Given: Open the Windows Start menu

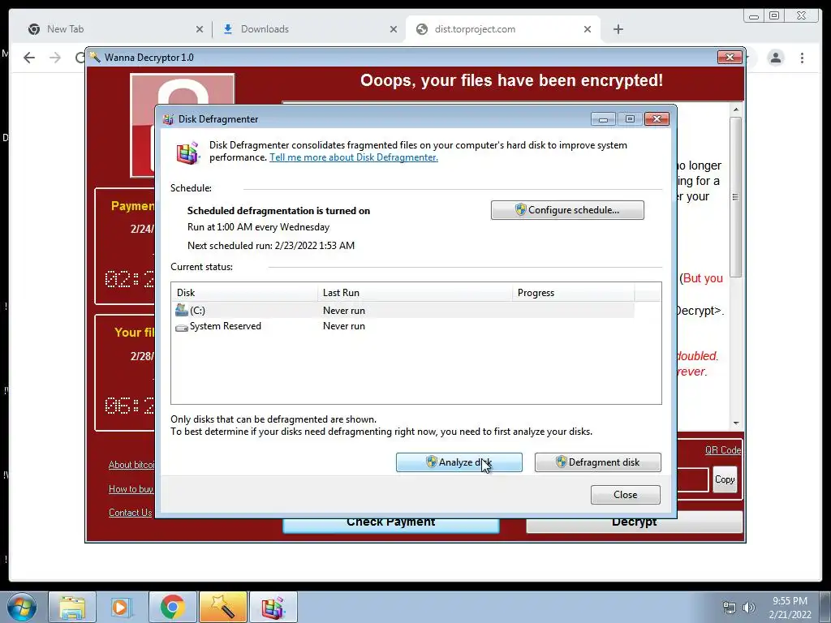Looking at the screenshot, I should (22, 607).
